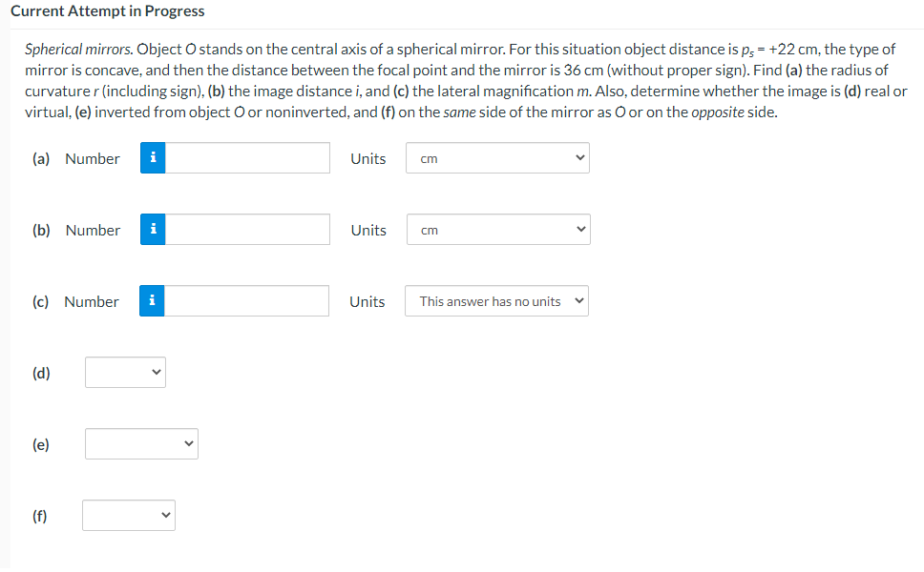The image size is (924, 572).
Task: Open the inverted or noninverted dropdown for (e)
Action: (x=141, y=443)
